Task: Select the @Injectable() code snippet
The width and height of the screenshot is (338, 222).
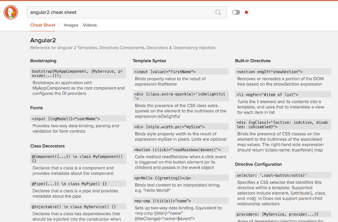Action: pos(78,206)
